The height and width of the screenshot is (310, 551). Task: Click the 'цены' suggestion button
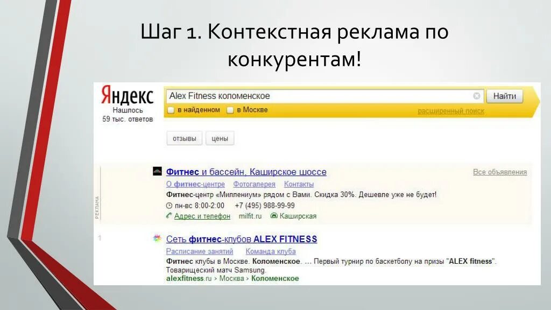point(220,138)
